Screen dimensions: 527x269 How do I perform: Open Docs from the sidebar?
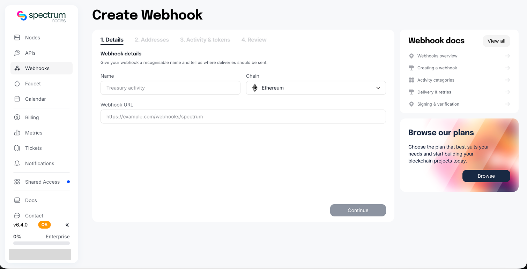click(x=42, y=200)
